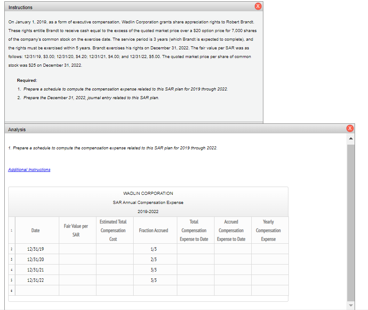Click the SAR Annual Compensation Expense subtitle
Screen dimensions: 368x310
(x=148, y=202)
